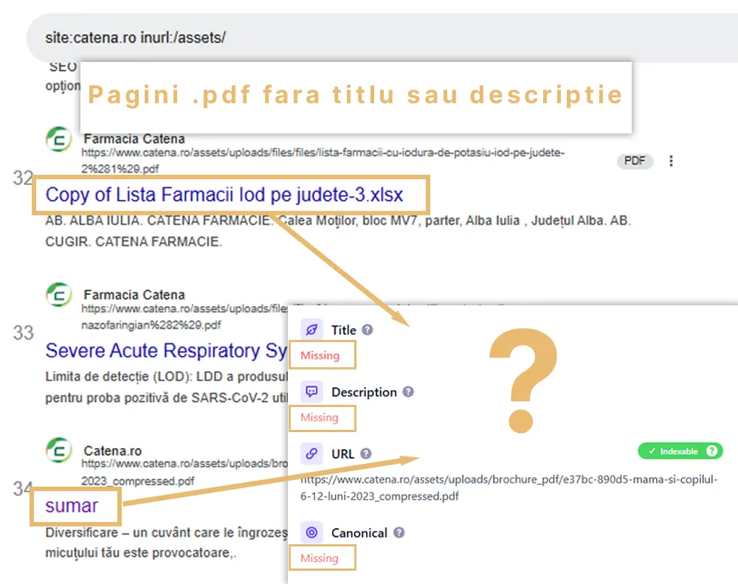Open help tooltip next to URL label
The height and width of the screenshot is (584, 738).
coord(366,454)
